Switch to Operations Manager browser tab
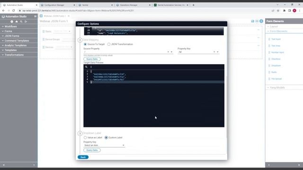The height and width of the screenshot is (170, 303). (x=133, y=5)
